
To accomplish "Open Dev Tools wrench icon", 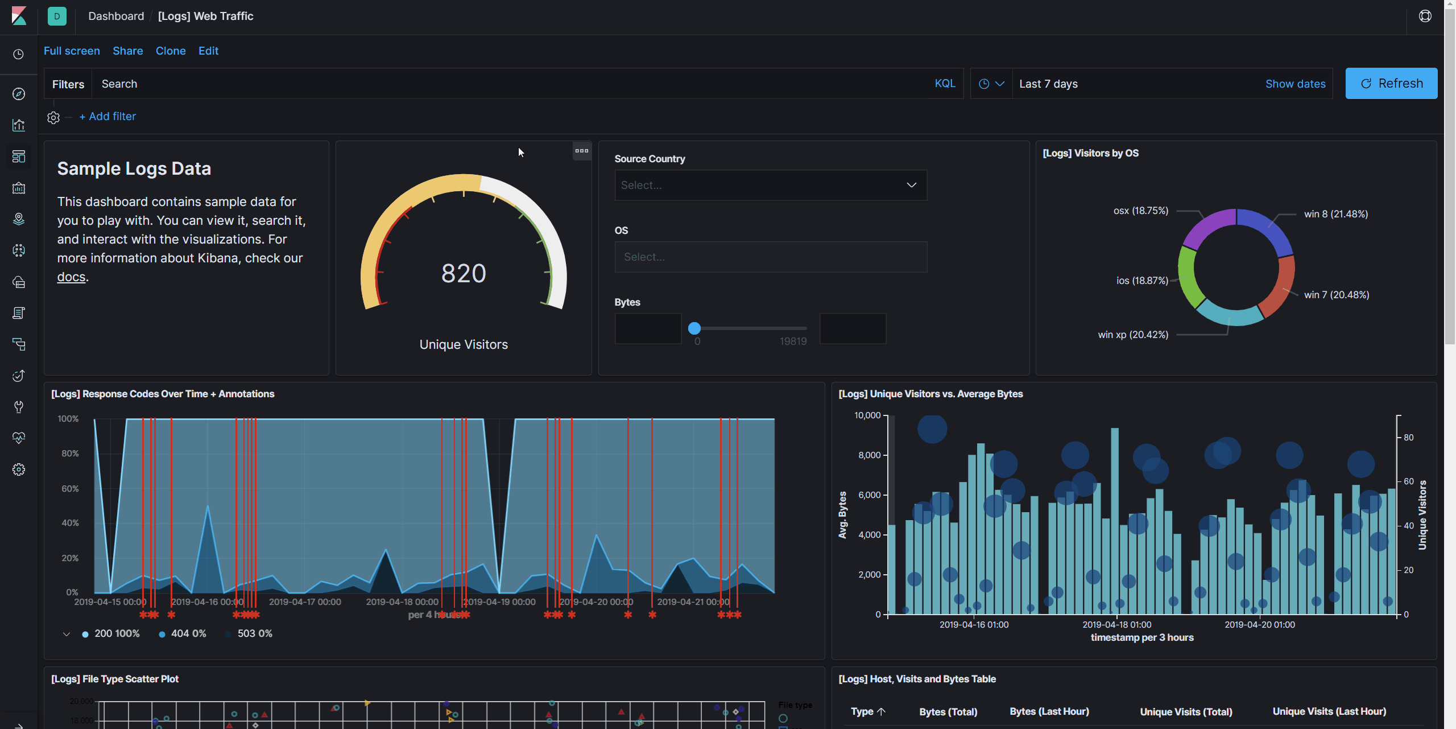I will coord(19,407).
